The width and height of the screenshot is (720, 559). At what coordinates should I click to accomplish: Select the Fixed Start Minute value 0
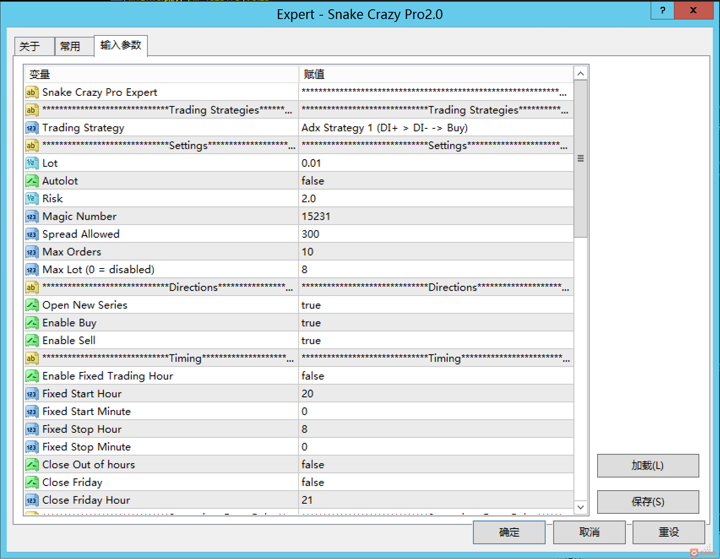(x=436, y=412)
